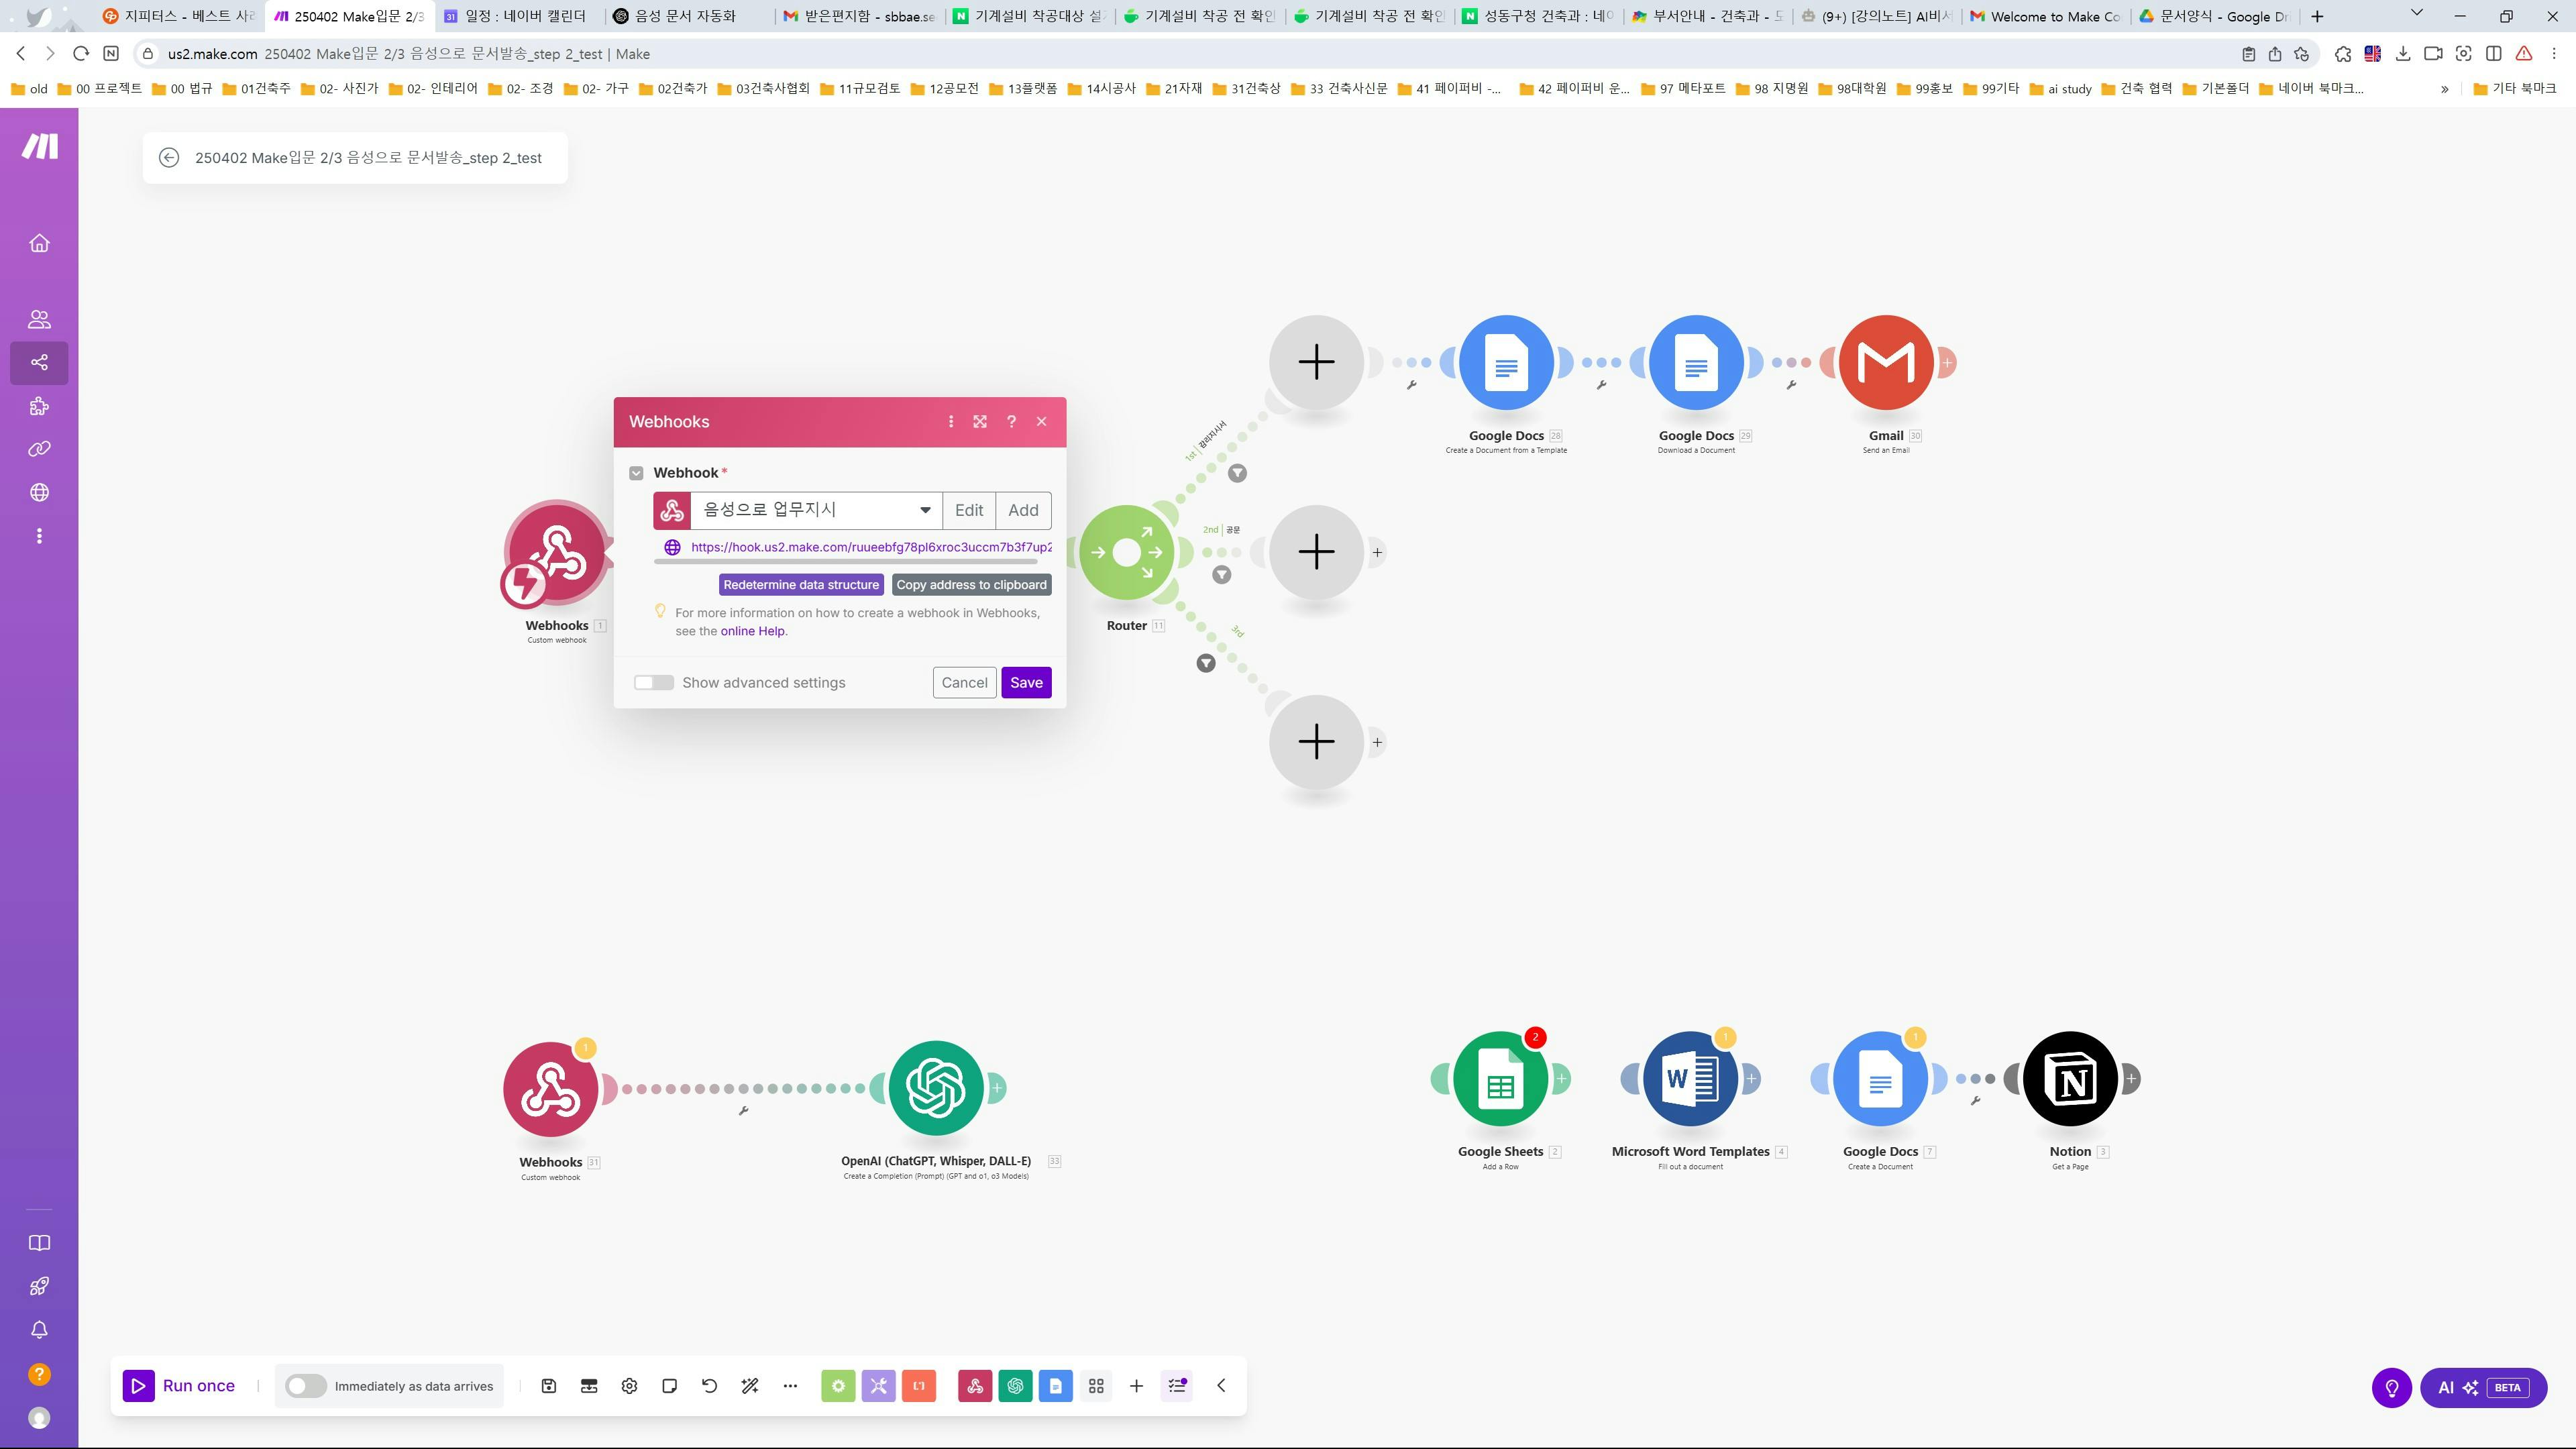Open the Gmail Send an Email module

pyautogui.click(x=1885, y=362)
